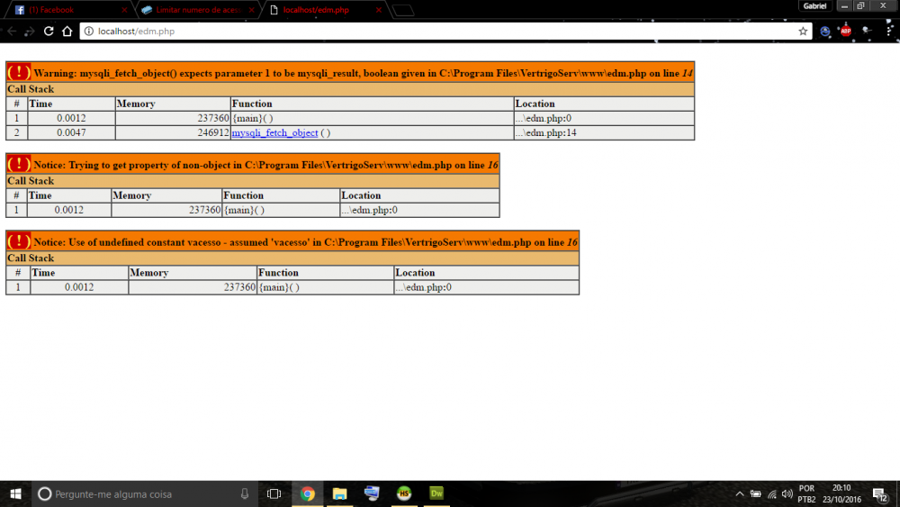Open the mysqli_fetch_object documentation link
The width and height of the screenshot is (900, 507).
(x=274, y=132)
